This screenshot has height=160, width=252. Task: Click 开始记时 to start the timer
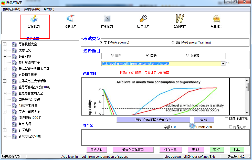click(97, 150)
